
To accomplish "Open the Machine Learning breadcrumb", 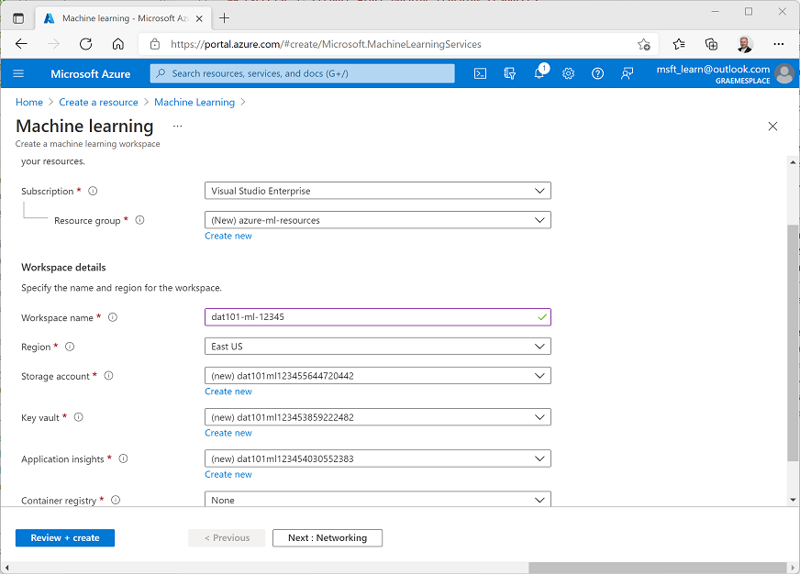I will pos(194,102).
